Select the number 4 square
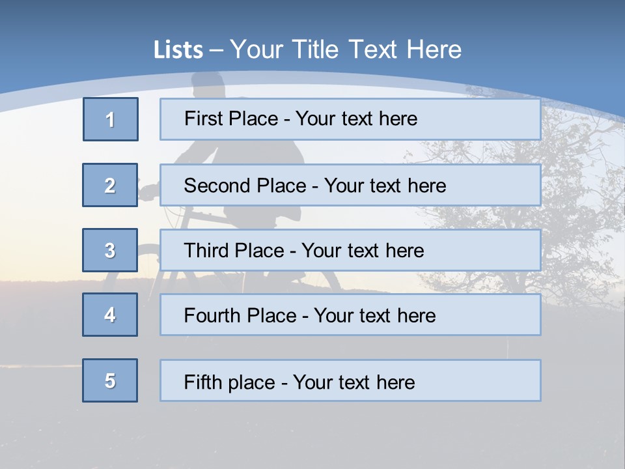625x469 pixels. (110, 315)
